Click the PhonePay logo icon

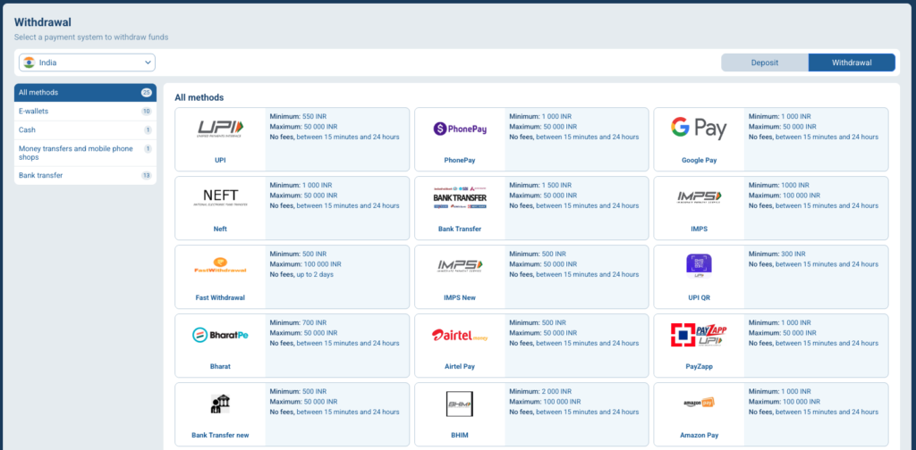[460, 129]
